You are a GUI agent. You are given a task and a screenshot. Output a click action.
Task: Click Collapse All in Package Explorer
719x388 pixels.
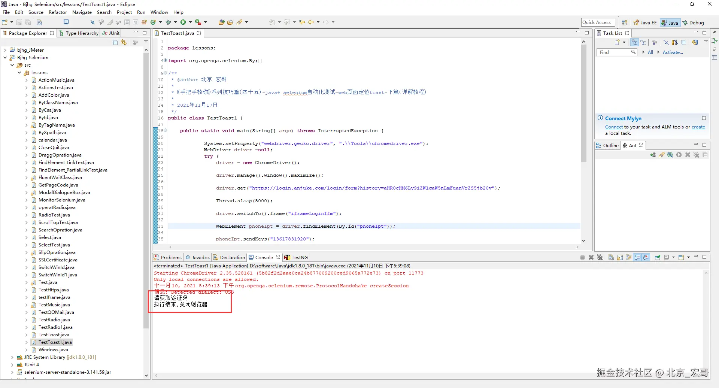(115, 43)
